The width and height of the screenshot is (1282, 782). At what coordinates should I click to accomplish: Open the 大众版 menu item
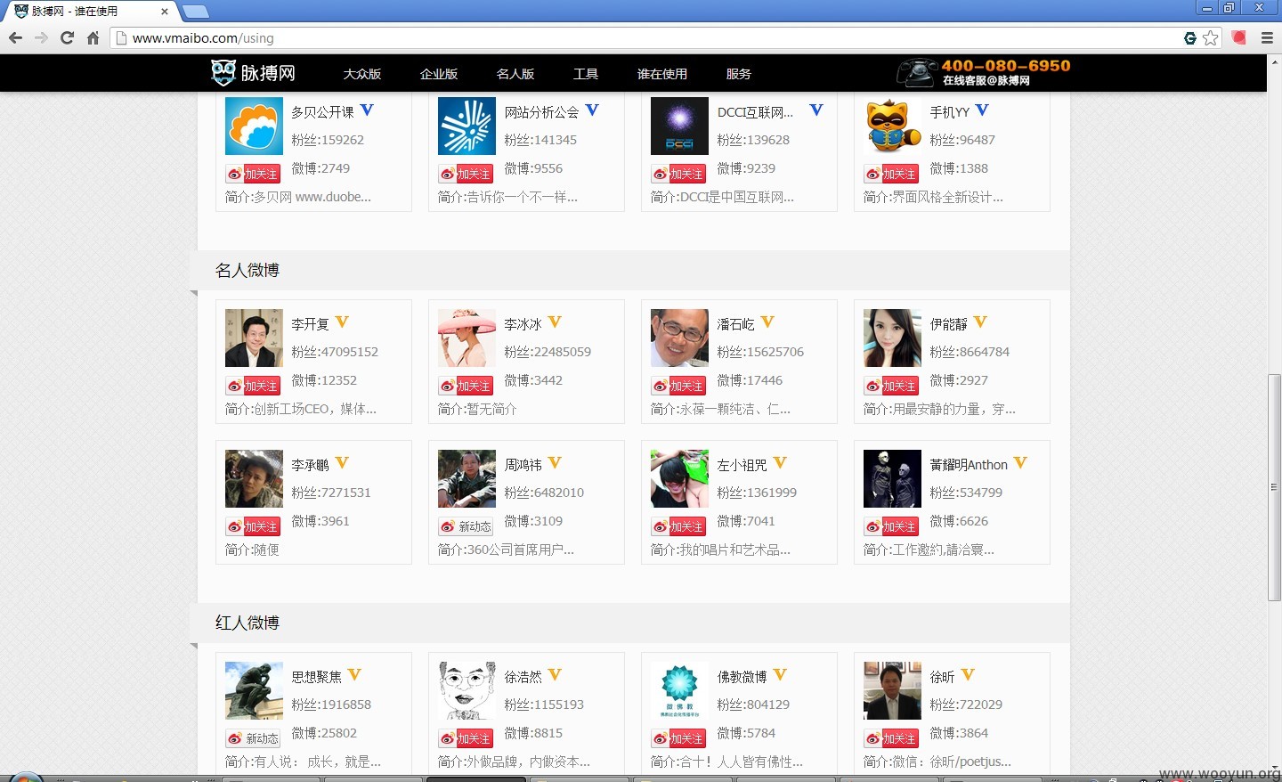[x=362, y=74]
